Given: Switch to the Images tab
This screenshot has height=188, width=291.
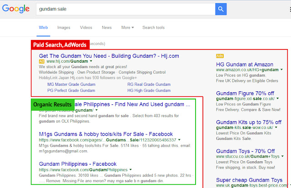Looking at the screenshot, I should click(x=64, y=28).
